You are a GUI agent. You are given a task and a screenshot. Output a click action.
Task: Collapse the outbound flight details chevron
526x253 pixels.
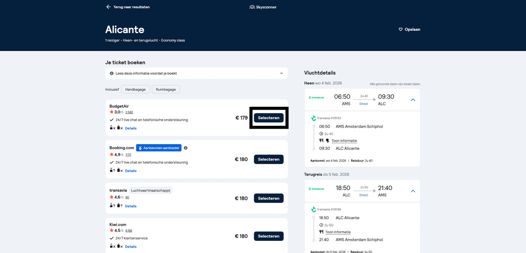(x=413, y=100)
